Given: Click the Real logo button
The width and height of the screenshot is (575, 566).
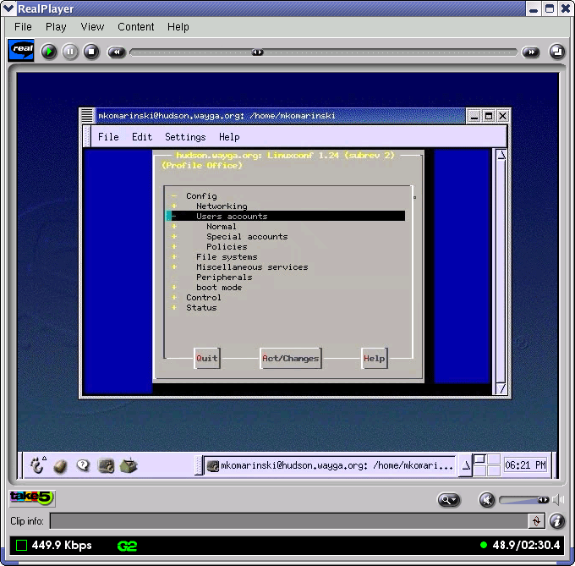Looking at the screenshot, I should click(x=21, y=51).
